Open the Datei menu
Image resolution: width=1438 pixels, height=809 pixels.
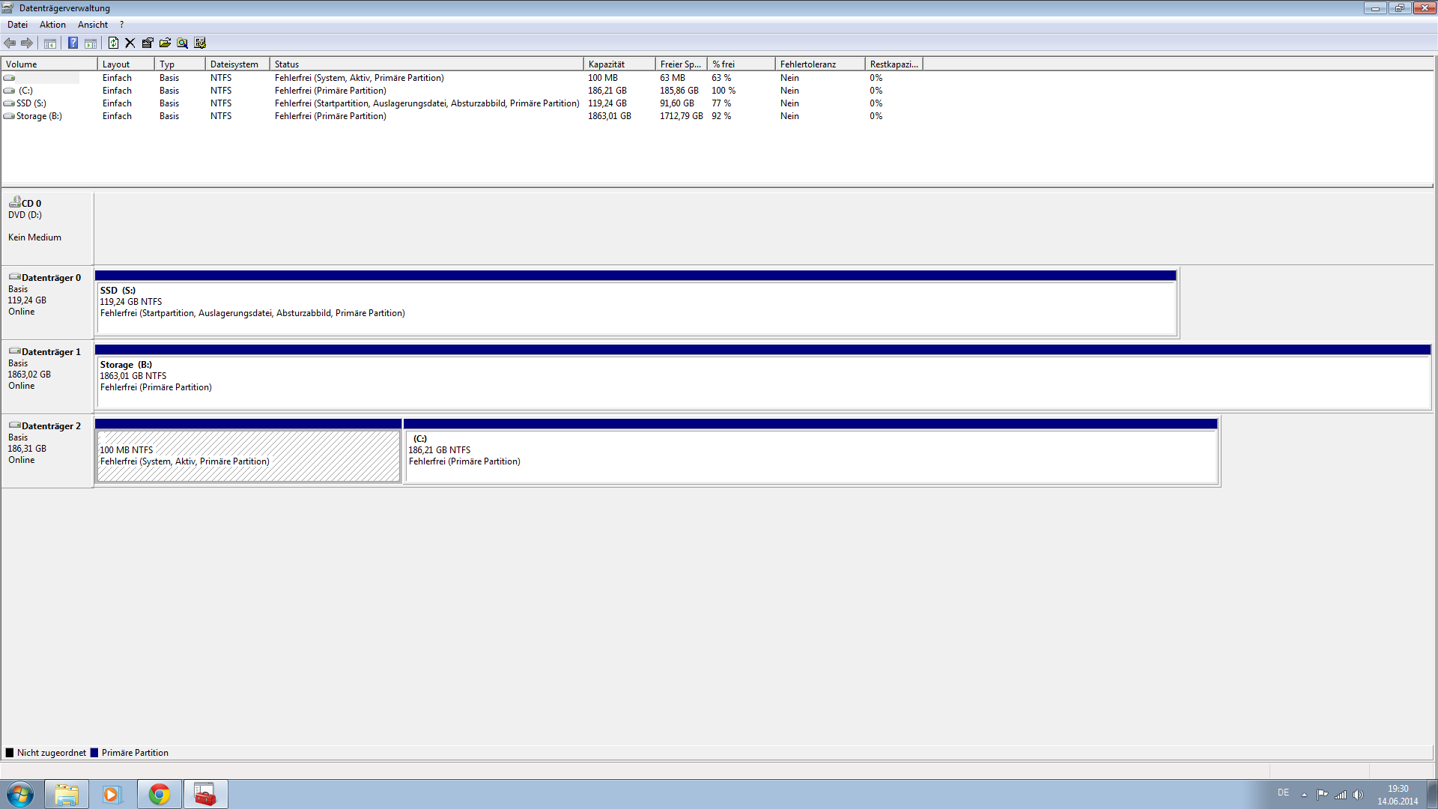17,25
